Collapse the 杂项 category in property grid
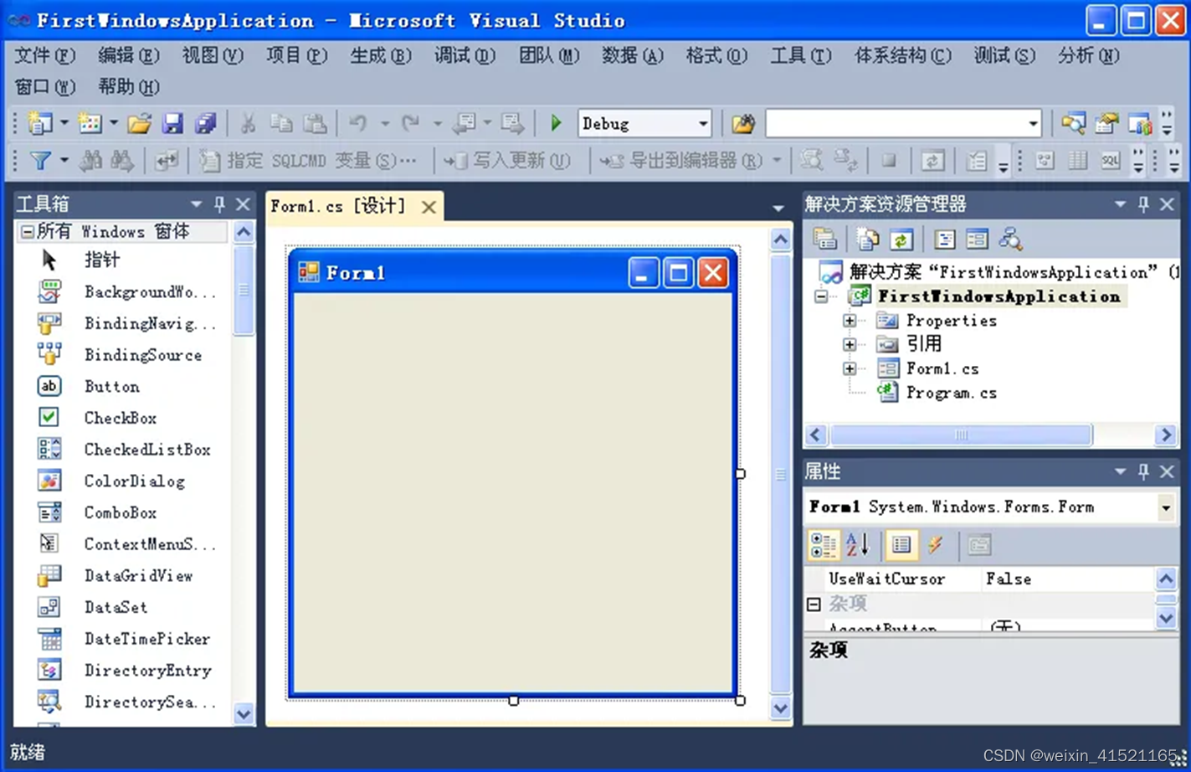This screenshot has height=772, width=1191. [814, 604]
